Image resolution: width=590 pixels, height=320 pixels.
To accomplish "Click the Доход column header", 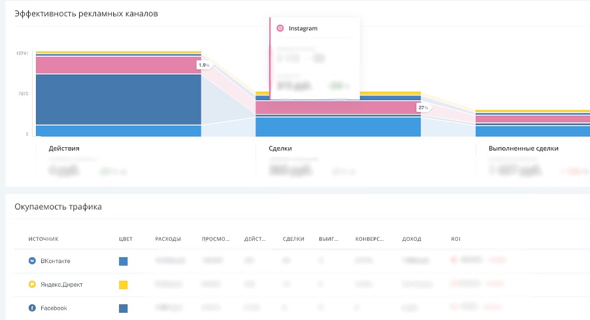I will (x=412, y=239).
